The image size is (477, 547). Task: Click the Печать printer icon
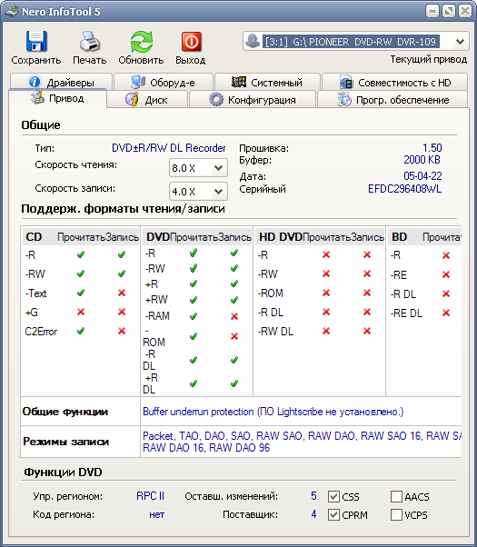(x=90, y=41)
